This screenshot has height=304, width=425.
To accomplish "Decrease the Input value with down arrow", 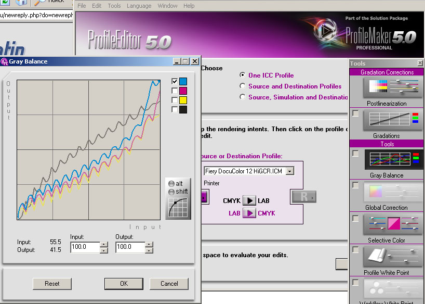I will 104,250.
